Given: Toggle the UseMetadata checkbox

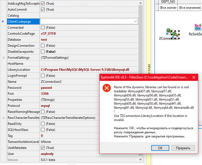Looking at the screenshot, I should 43,148.
